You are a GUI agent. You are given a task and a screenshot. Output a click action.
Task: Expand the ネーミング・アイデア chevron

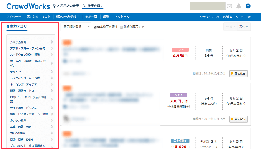pos(52,84)
